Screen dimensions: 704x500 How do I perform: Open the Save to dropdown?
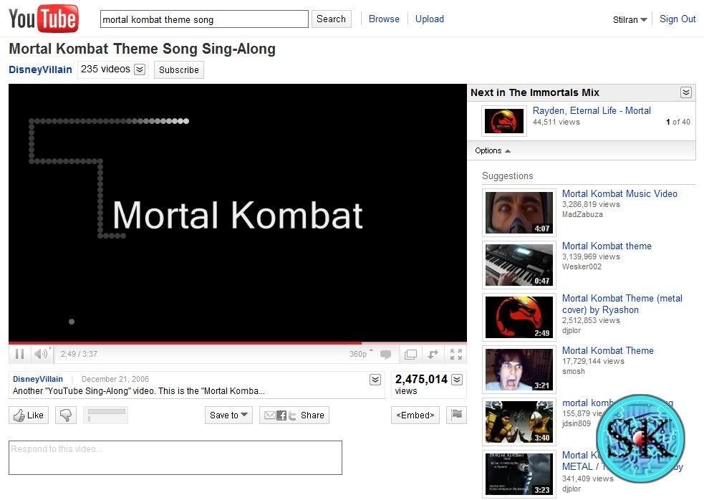pyautogui.click(x=228, y=415)
